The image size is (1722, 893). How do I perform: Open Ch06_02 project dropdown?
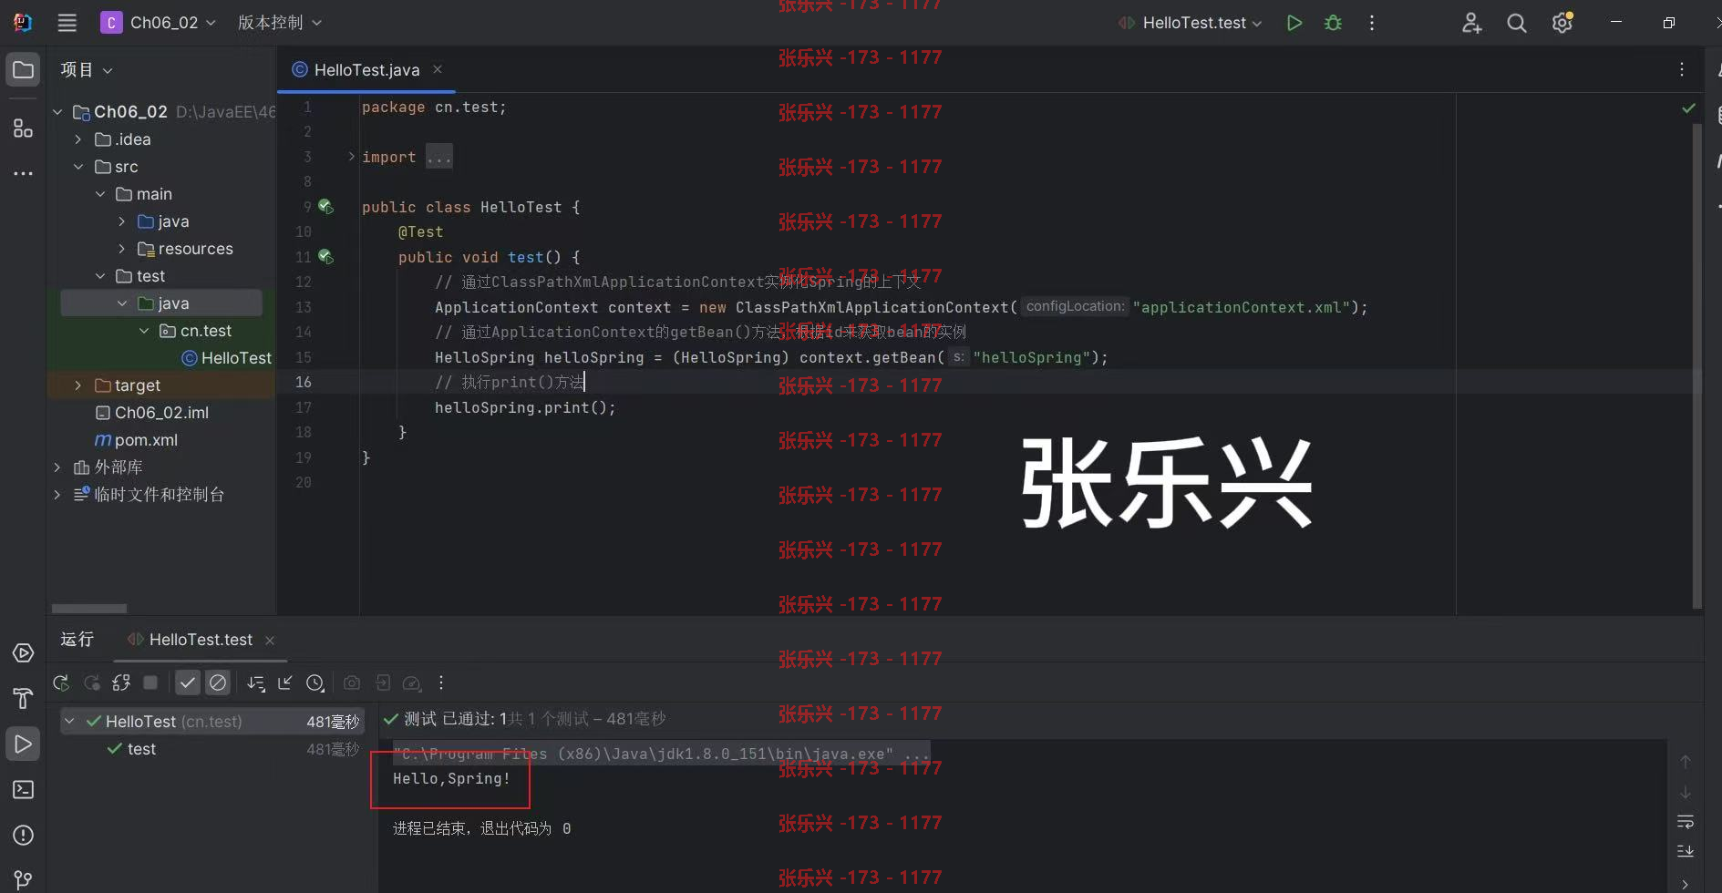coord(160,23)
